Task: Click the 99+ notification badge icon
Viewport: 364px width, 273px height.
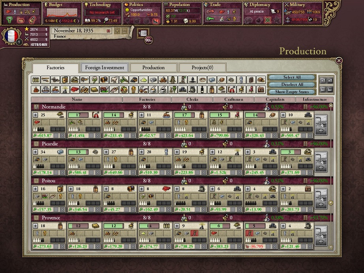Action: 149,40
